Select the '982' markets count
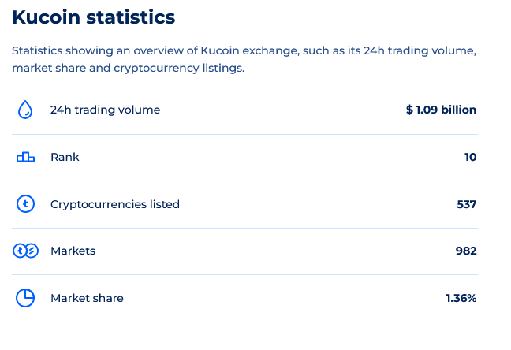Screen dimensions: 511x350 [466, 251]
